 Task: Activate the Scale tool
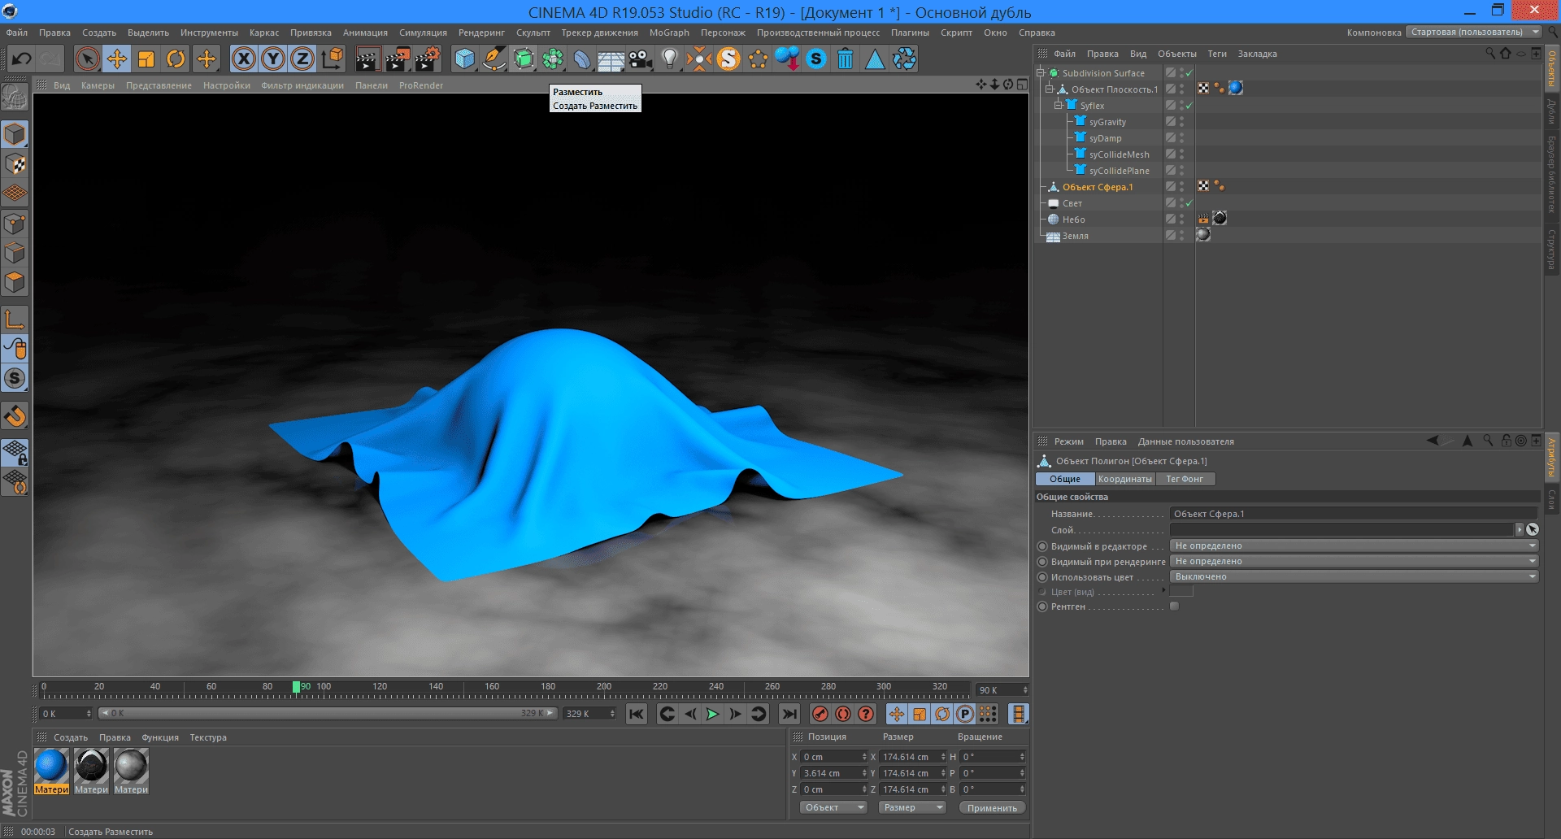[x=146, y=59]
